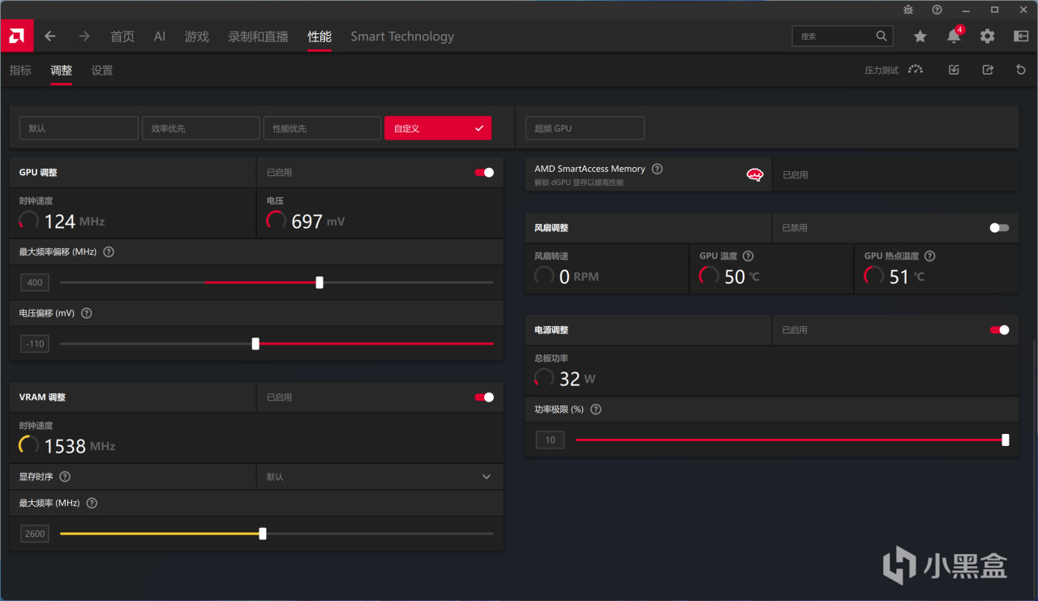Click help icon beside 电压偏移 (mV)
Viewport: 1038px width, 601px height.
point(87,313)
